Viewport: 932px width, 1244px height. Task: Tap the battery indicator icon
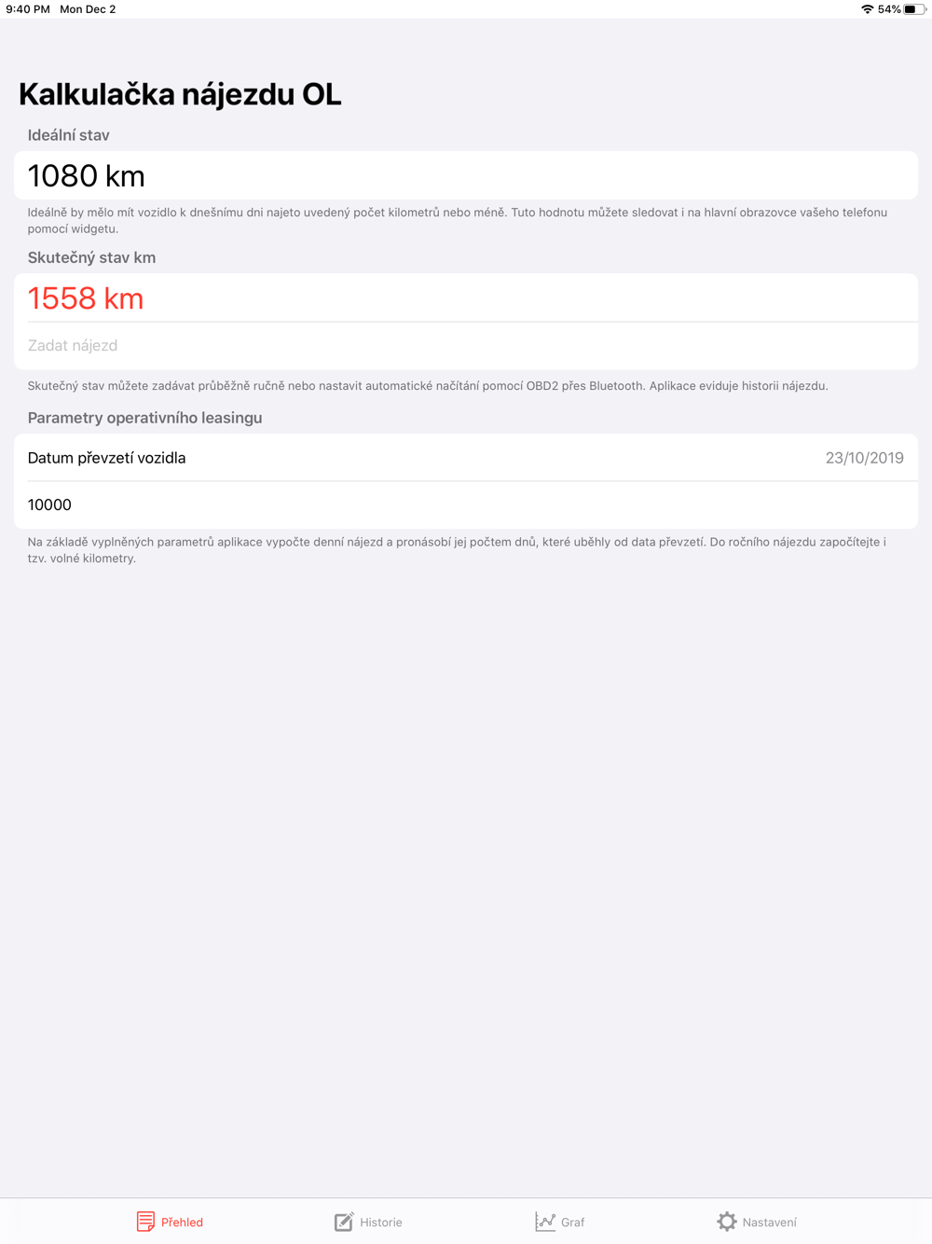pos(914,9)
